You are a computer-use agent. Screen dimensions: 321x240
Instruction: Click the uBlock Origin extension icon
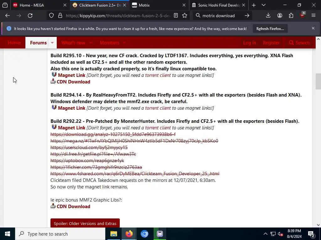[303, 15]
